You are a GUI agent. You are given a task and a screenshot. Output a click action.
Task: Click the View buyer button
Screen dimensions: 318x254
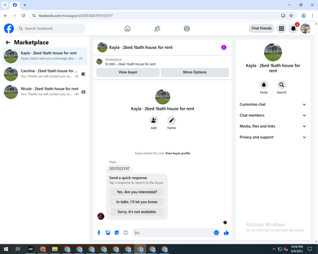coord(128,72)
